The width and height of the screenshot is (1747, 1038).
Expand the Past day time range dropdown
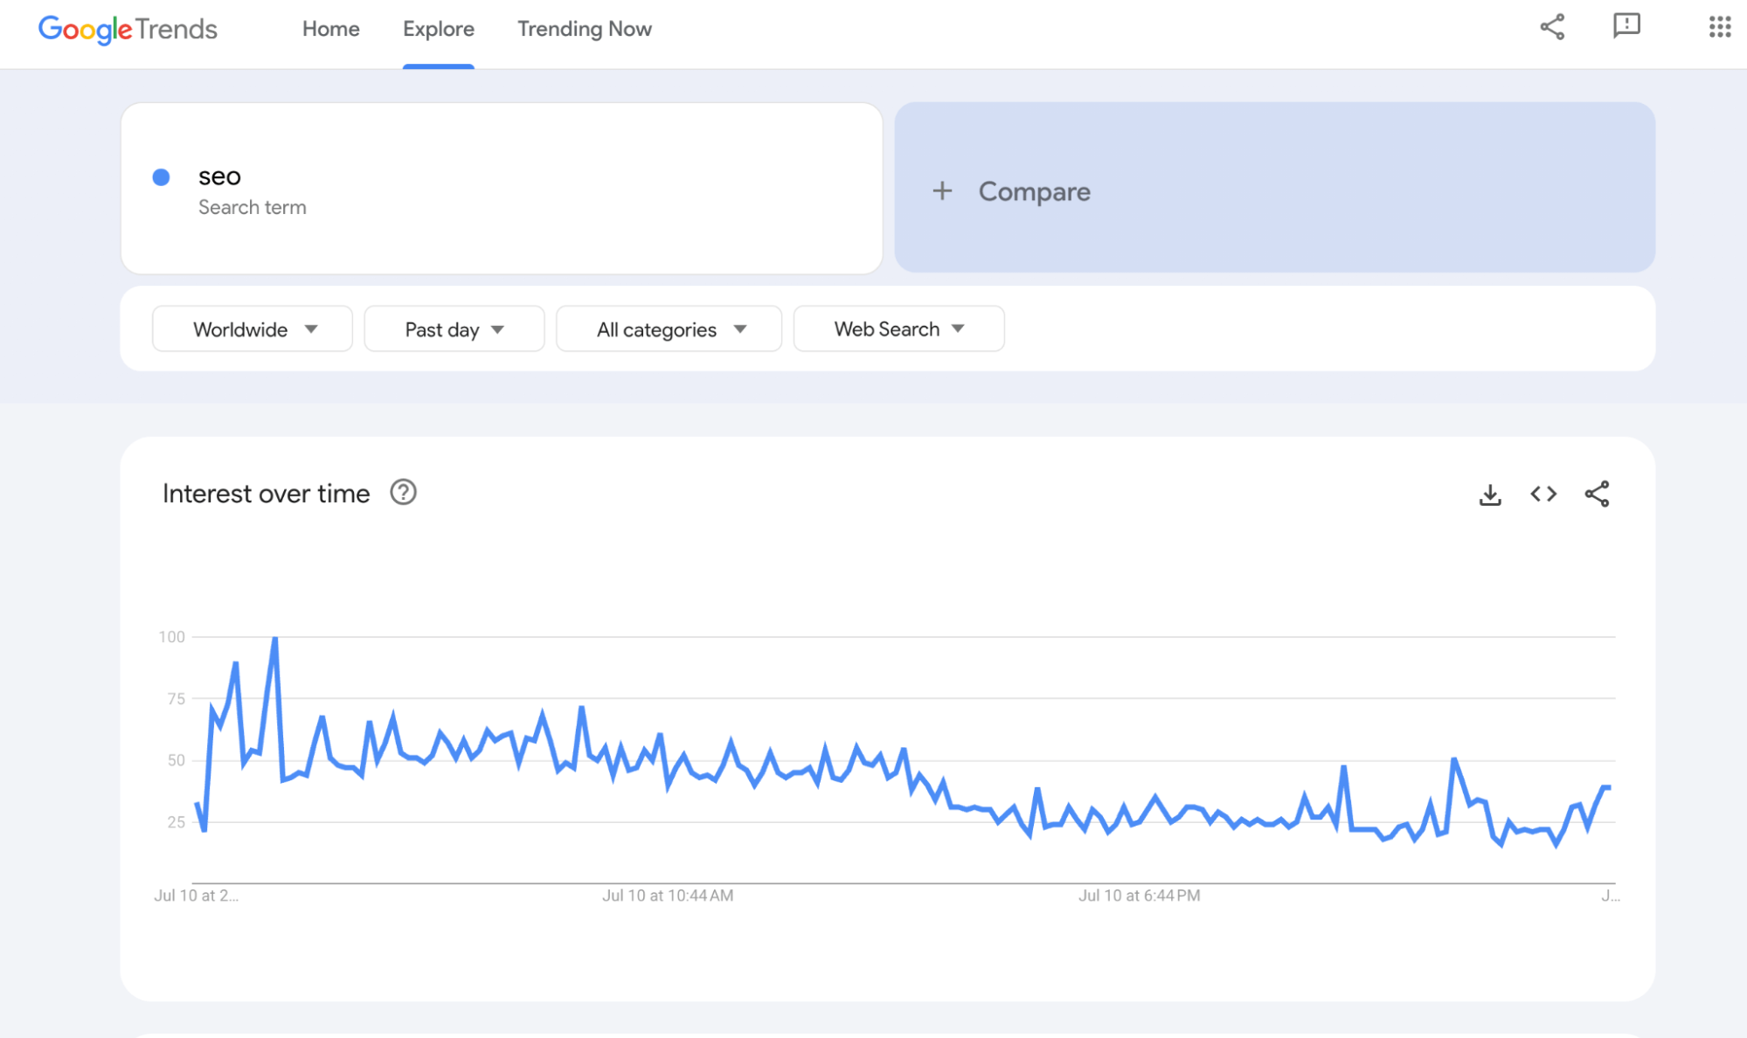(454, 329)
